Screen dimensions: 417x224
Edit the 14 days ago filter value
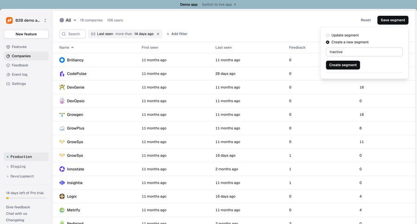[144, 34]
